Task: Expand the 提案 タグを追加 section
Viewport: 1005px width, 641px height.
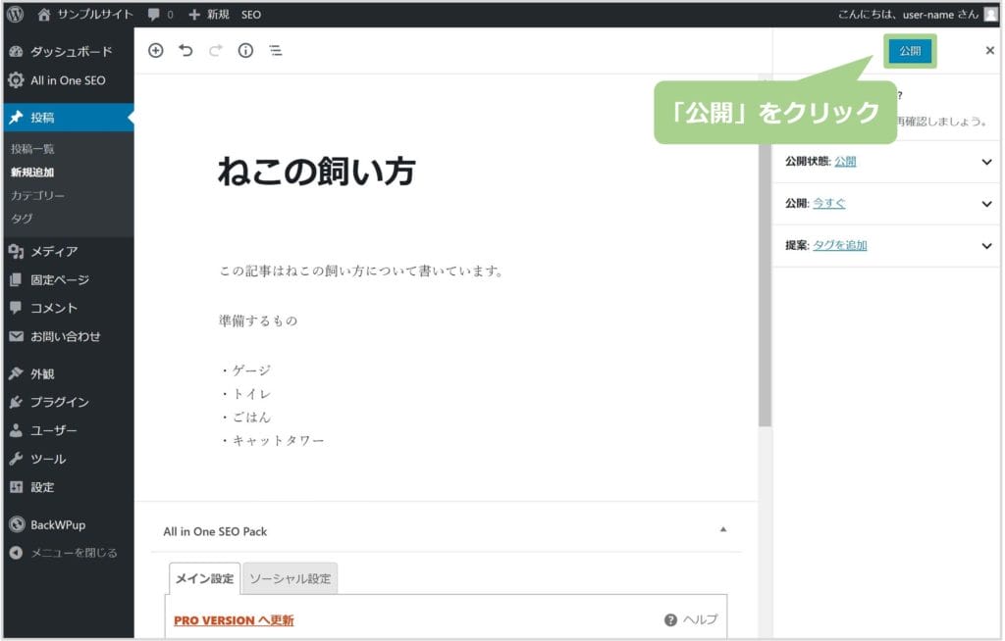Action: click(x=986, y=246)
